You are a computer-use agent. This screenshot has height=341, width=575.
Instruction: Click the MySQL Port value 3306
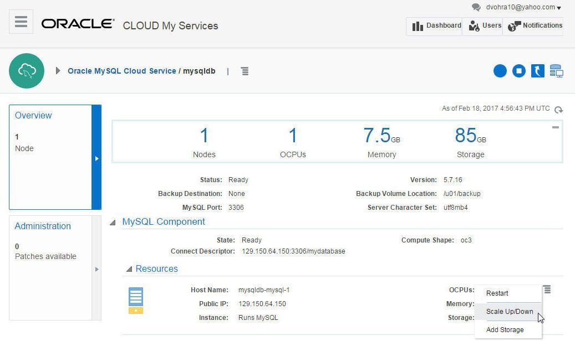point(236,207)
